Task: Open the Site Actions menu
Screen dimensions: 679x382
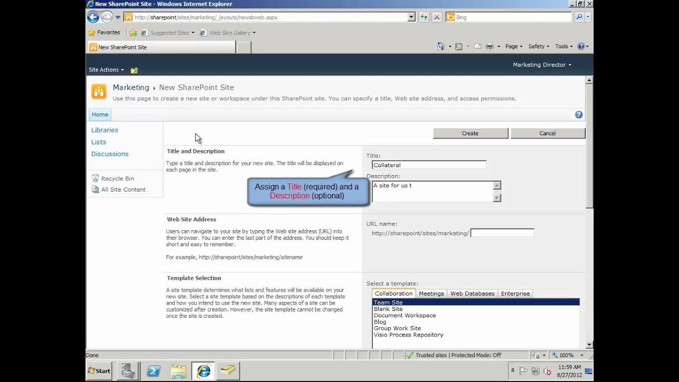Action: tap(106, 70)
